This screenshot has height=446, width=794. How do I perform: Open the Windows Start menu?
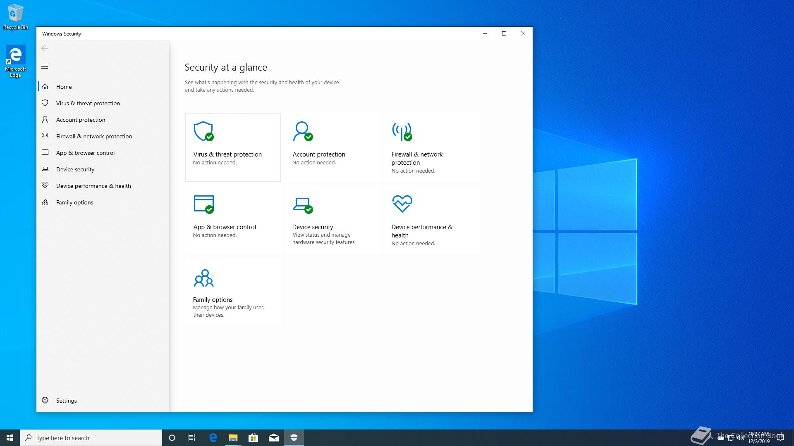coord(10,438)
